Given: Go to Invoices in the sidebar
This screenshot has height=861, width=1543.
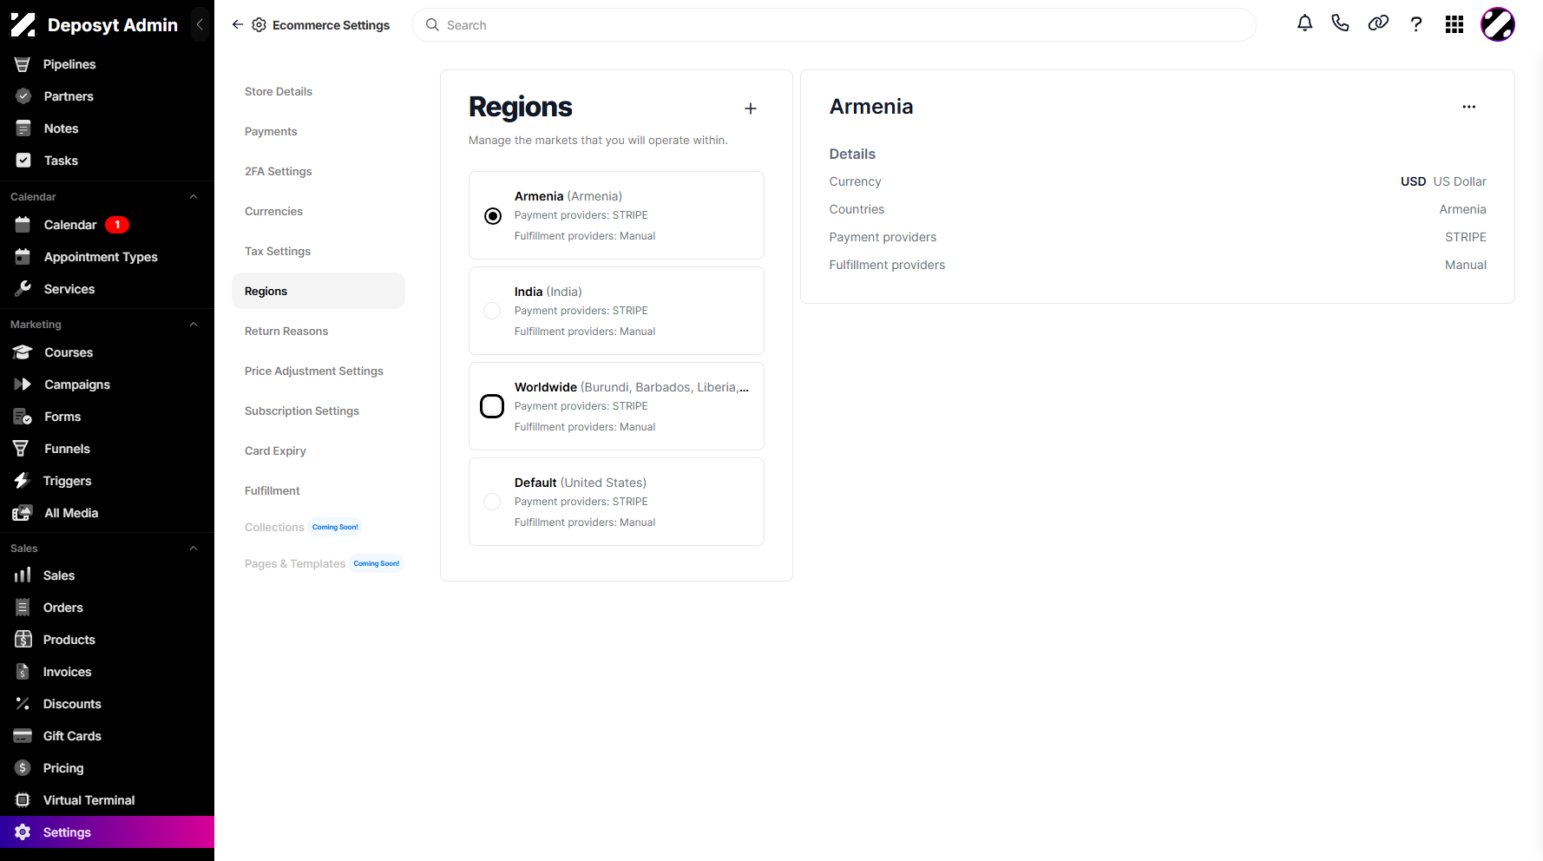Looking at the screenshot, I should click(107, 672).
